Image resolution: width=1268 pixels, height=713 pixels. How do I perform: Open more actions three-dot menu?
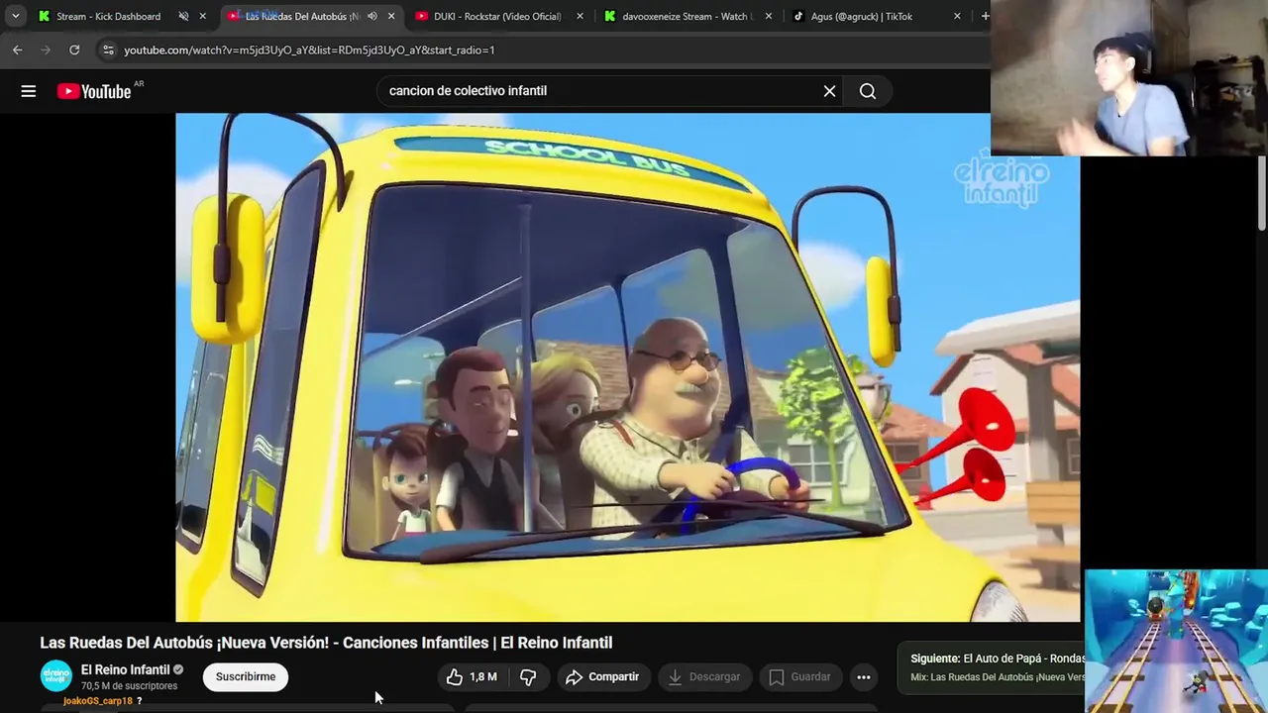[864, 677]
